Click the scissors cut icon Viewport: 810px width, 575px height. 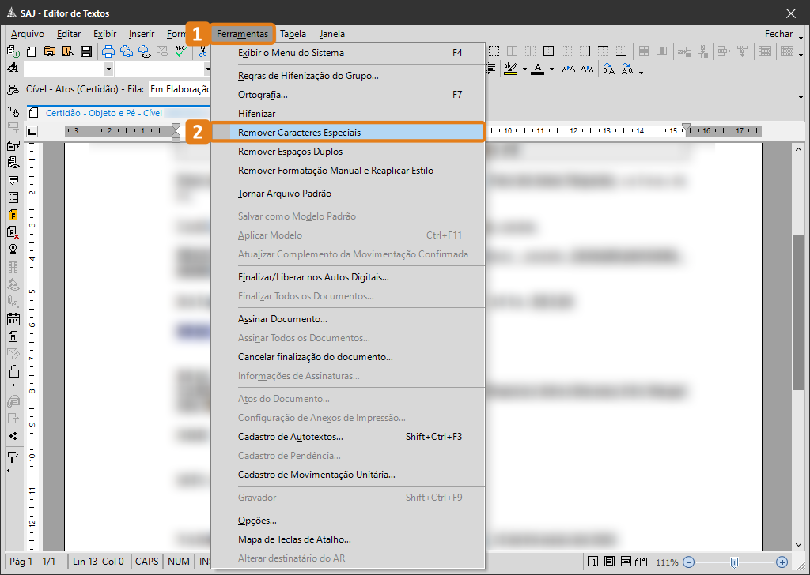click(203, 51)
